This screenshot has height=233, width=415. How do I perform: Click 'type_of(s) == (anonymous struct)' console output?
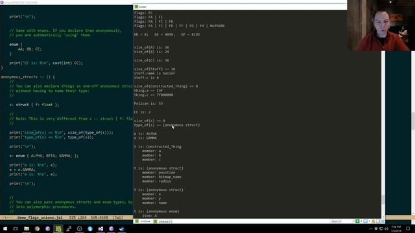167,125
